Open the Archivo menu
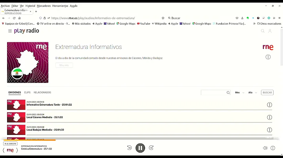 (5, 6)
